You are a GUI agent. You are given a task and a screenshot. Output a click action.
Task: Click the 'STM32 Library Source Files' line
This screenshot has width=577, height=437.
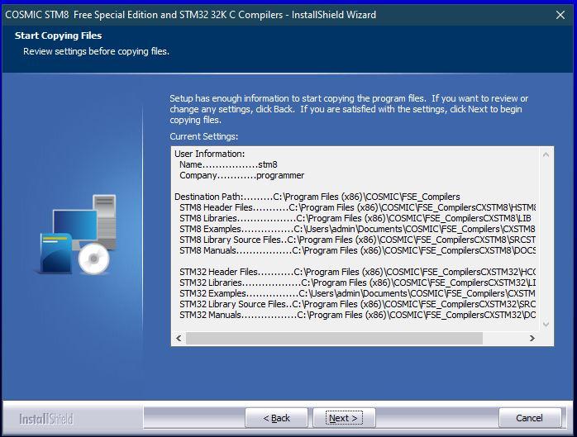click(357, 304)
